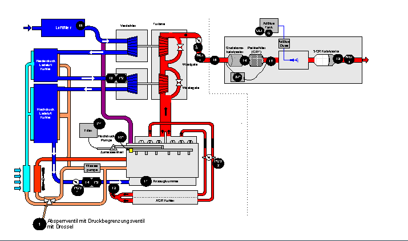Click the Verdichter label
The height and width of the screenshot is (241, 408).
point(128,26)
